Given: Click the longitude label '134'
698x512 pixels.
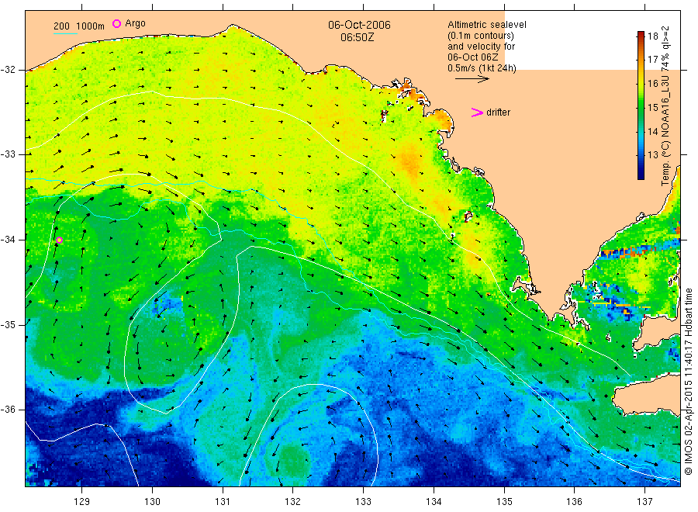Looking at the screenshot, I should (x=434, y=502).
